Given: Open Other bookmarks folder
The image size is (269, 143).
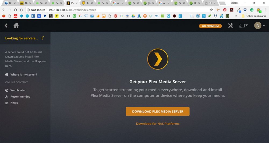Looking at the screenshot, I should pos(254,16).
